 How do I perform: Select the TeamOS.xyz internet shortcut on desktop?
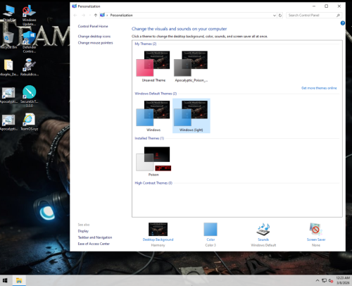point(29,122)
